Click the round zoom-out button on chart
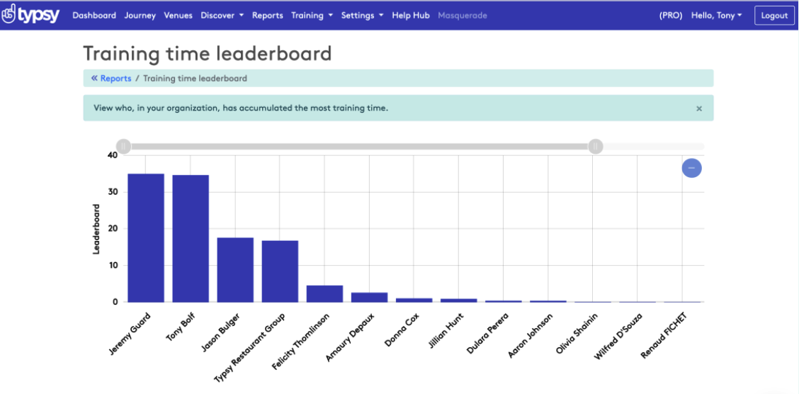Screen dimensions: 799x394 point(691,168)
